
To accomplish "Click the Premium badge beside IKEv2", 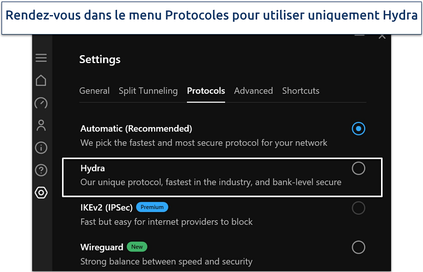I will (152, 207).
